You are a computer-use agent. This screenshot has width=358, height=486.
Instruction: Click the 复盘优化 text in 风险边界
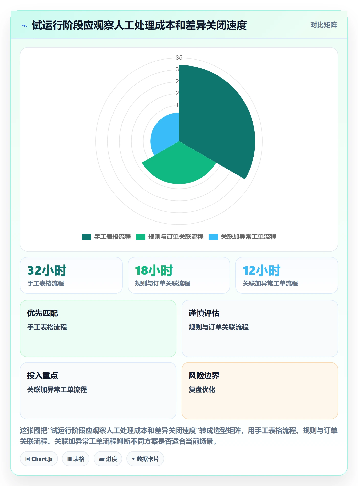[x=202, y=390]
